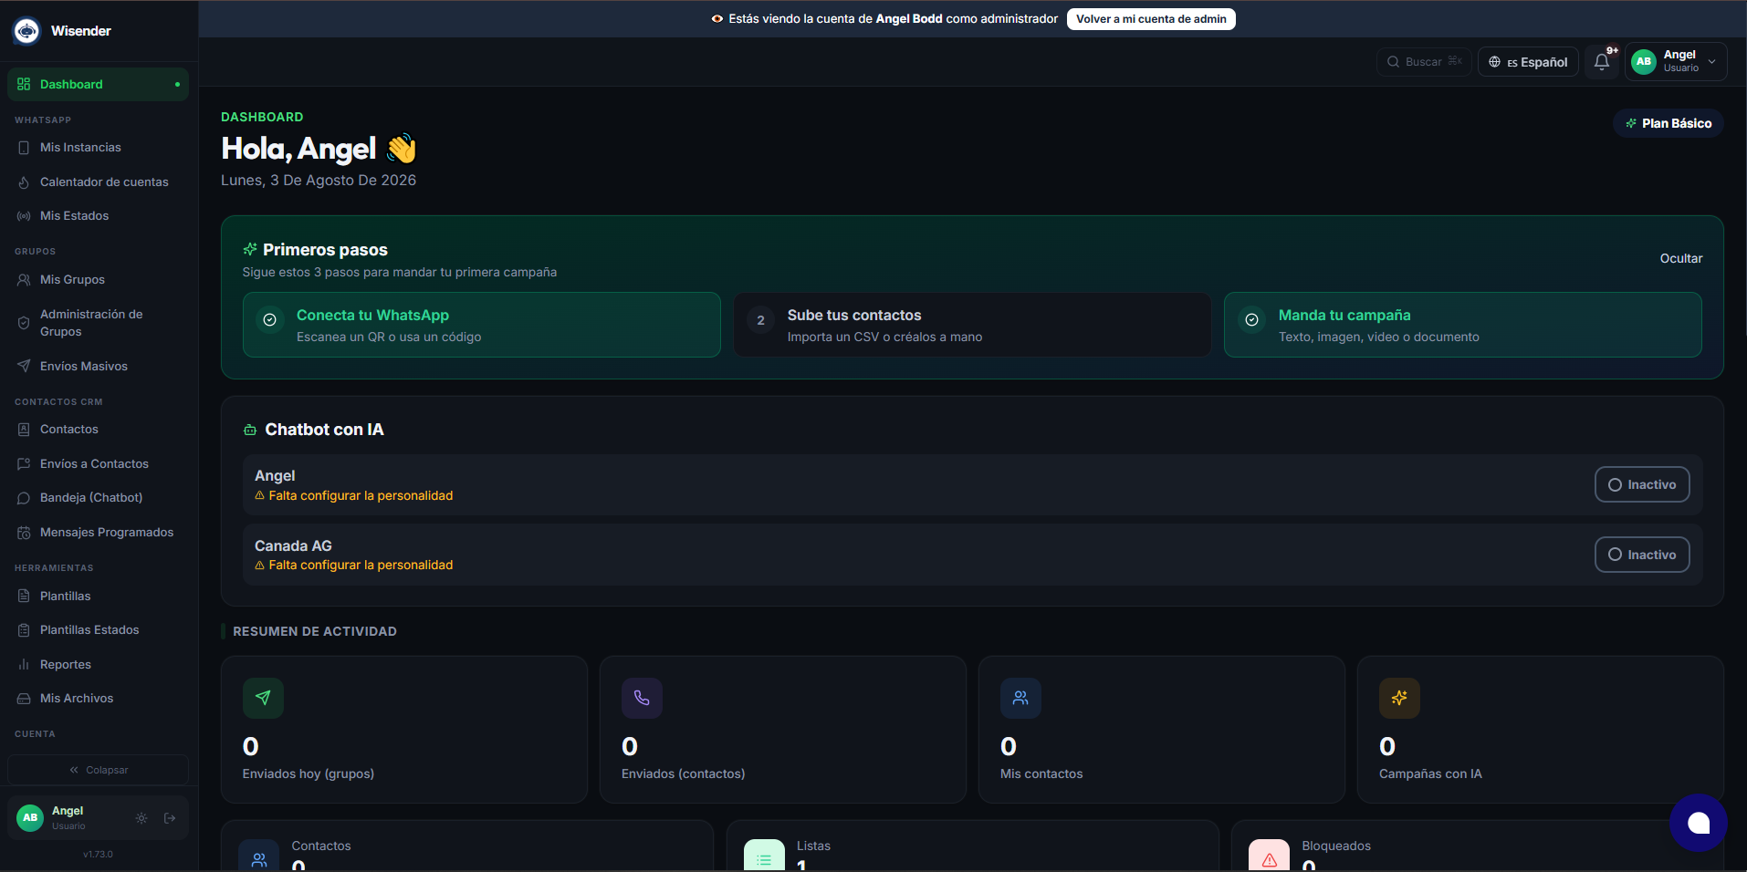
Task: Click the Buscar search field
Action: coord(1424,62)
